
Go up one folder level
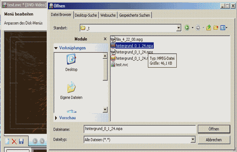tap(209, 28)
